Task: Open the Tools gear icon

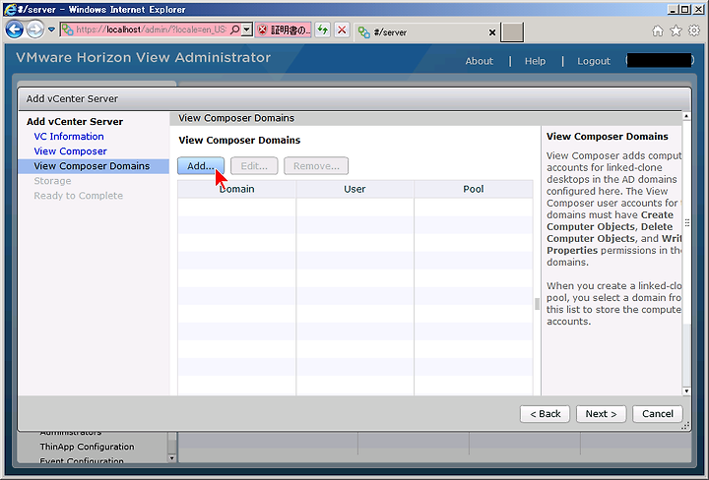Action: coord(693,30)
